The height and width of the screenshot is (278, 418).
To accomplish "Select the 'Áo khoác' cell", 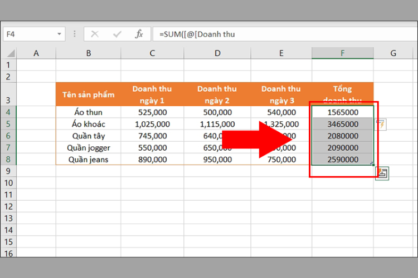I will coord(88,124).
